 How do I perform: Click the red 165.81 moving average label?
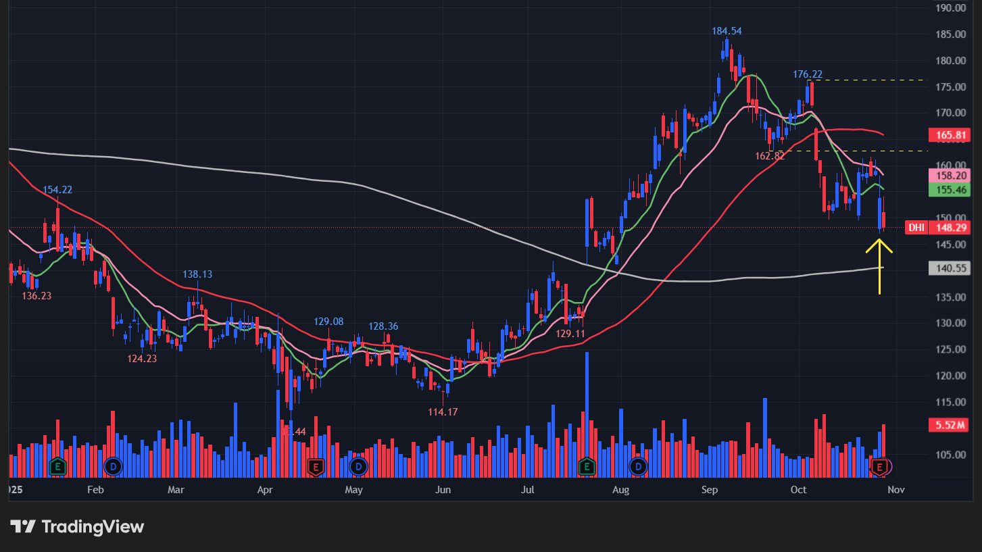949,135
